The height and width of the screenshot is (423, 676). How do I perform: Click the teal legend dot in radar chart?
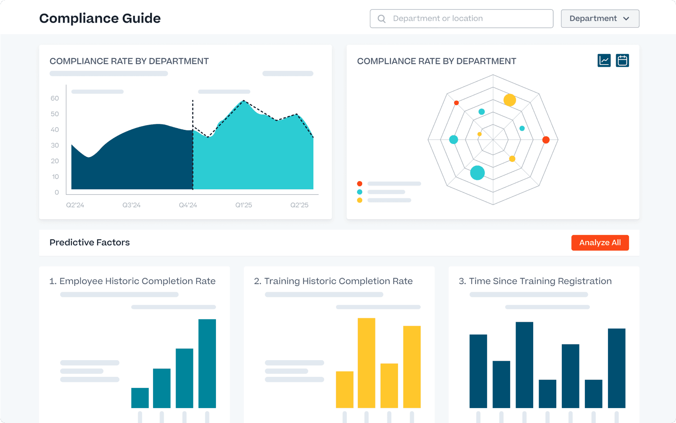pos(360,192)
